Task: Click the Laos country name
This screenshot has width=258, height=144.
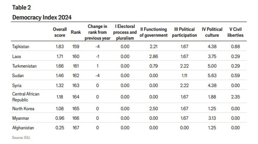Action: [x=17, y=56]
